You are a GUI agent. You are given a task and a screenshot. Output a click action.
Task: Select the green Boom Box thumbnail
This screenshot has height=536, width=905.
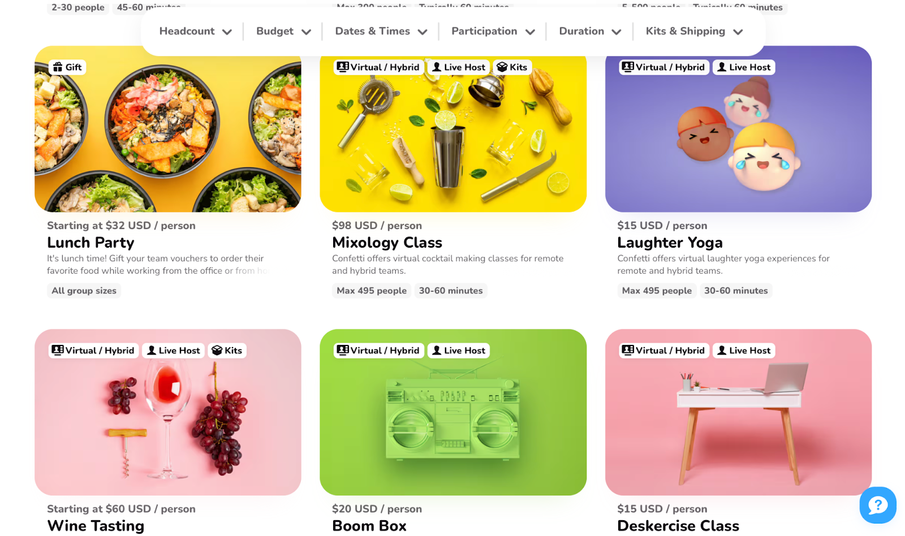453,412
